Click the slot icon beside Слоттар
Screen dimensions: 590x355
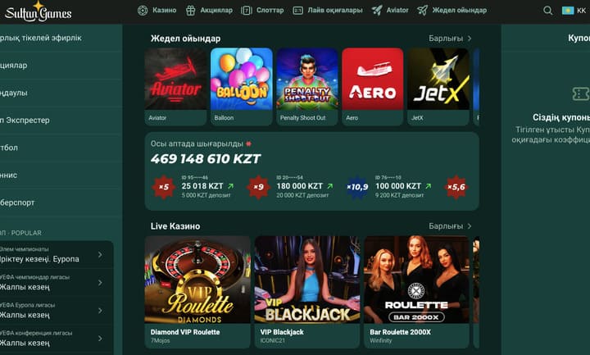pyautogui.click(x=247, y=11)
